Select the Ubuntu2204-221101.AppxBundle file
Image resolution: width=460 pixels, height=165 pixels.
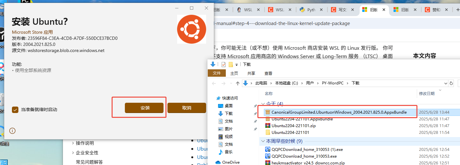click(x=302, y=119)
